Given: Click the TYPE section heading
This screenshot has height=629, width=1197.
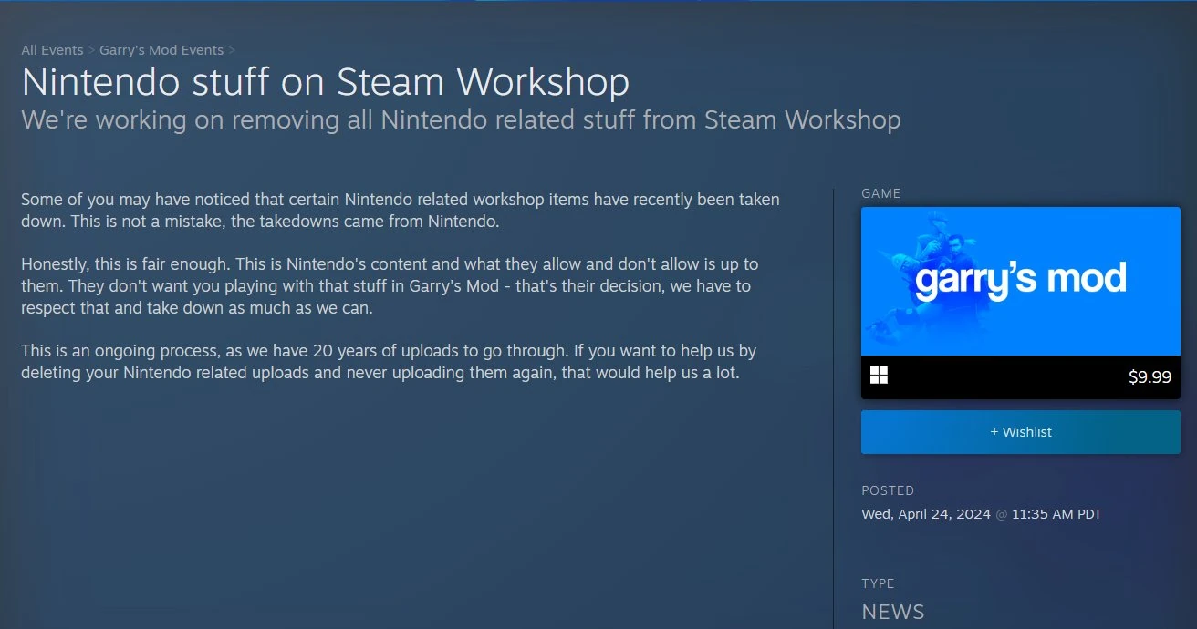Looking at the screenshot, I should tap(879, 583).
